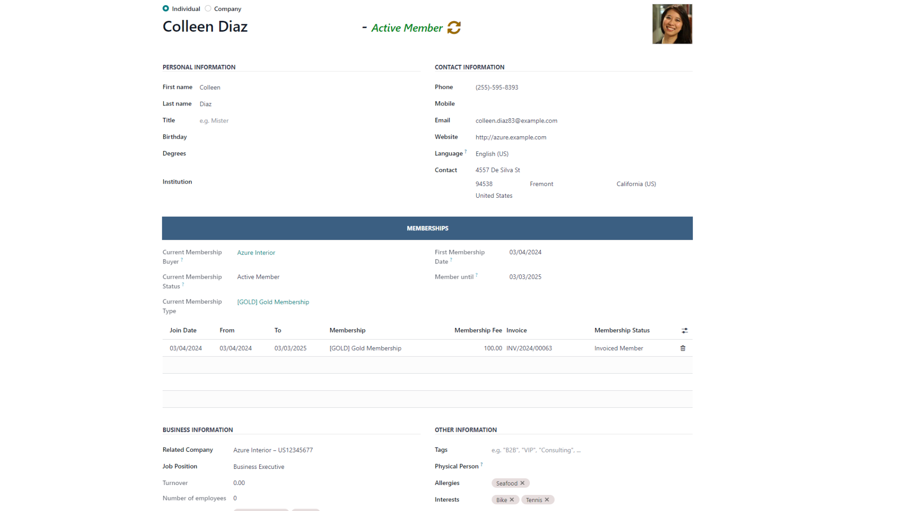This screenshot has height=511, width=910.
Task: Open the Azure Interior buyer link
Action: point(256,253)
